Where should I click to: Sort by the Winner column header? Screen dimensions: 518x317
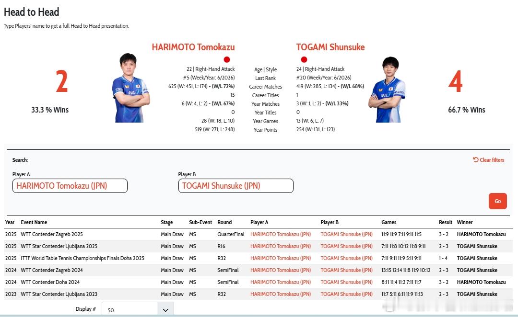pos(465,222)
